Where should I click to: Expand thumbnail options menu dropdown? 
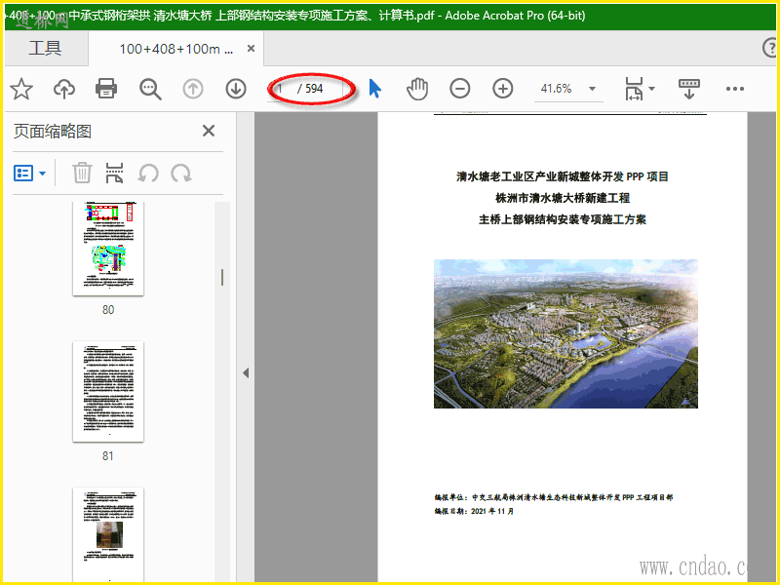click(x=31, y=173)
